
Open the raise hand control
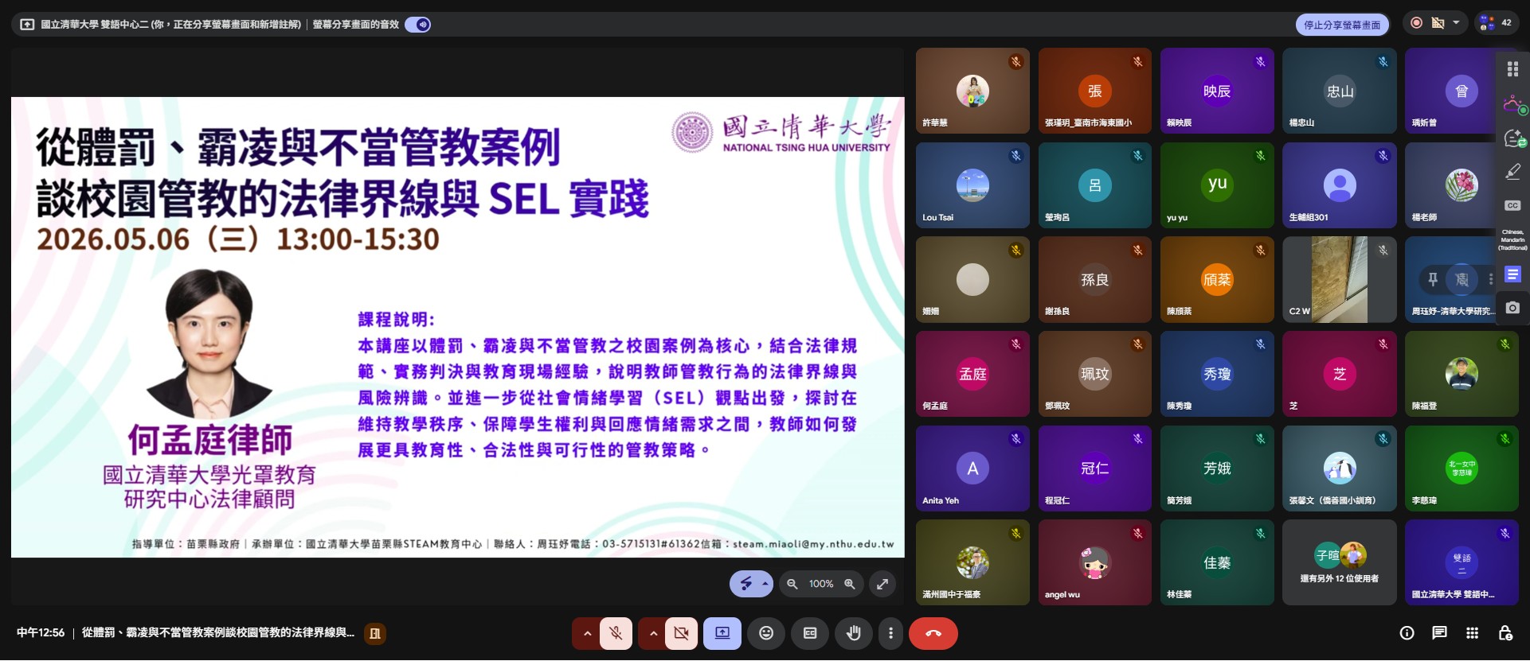coord(854,634)
